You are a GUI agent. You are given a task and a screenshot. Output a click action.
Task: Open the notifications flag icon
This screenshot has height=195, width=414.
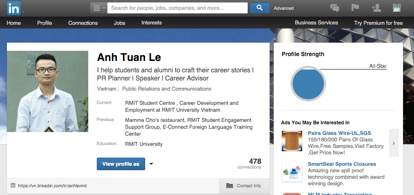tap(355, 8)
